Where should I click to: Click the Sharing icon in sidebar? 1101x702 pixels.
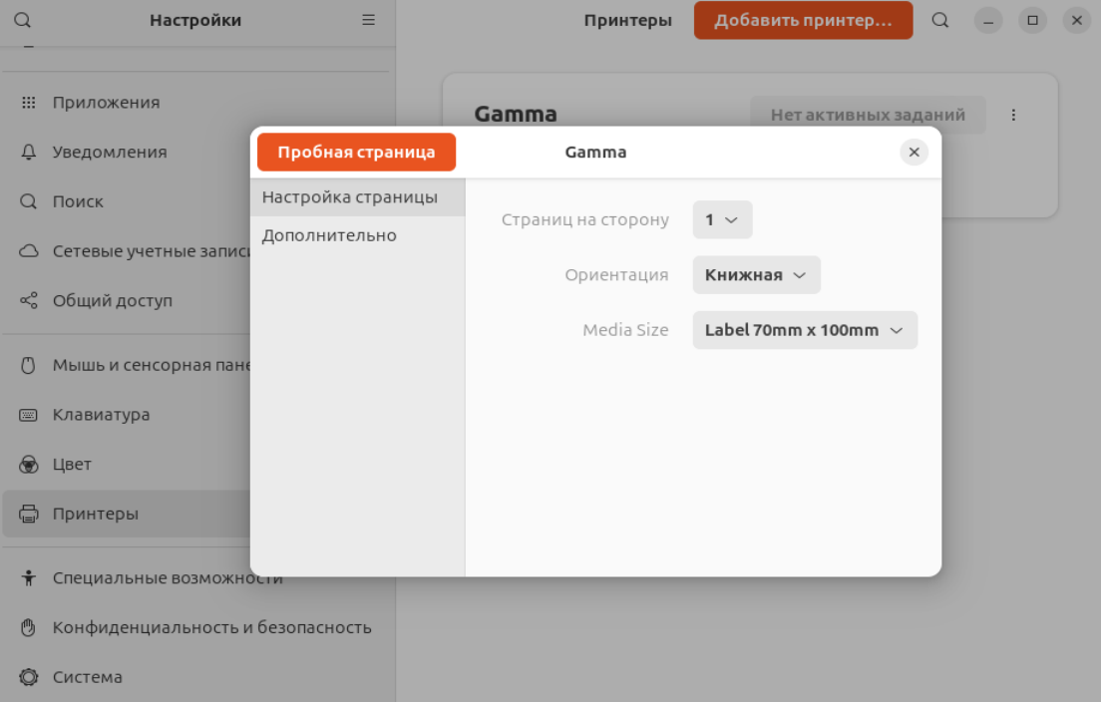click(29, 300)
